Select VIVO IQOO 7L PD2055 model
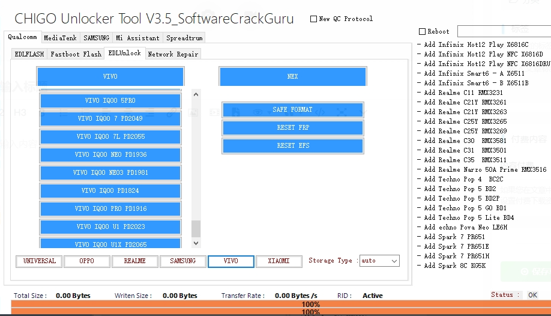The height and width of the screenshot is (316, 551). pos(110,136)
